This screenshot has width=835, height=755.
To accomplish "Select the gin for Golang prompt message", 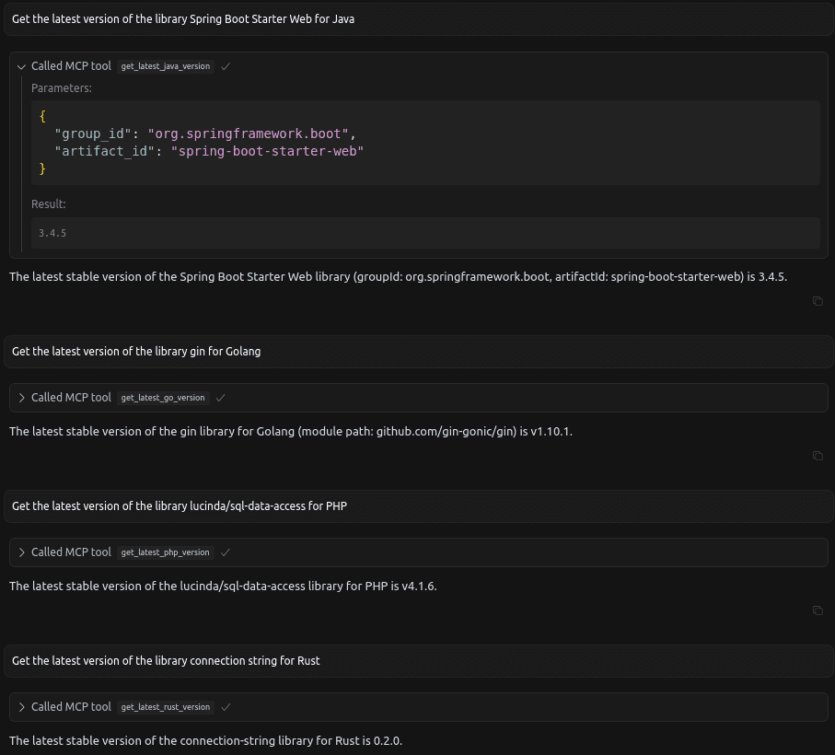I will 419,352.
